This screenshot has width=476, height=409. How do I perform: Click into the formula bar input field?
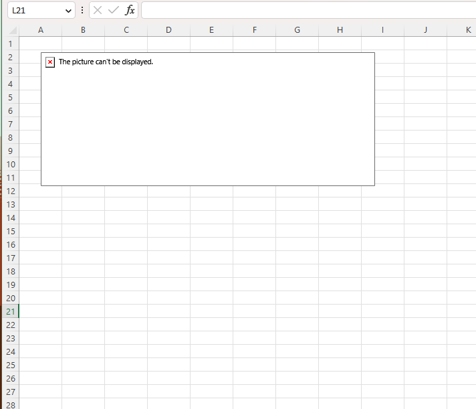pos(308,10)
